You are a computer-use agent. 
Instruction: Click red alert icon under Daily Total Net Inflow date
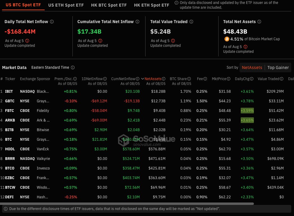pos(27,40)
